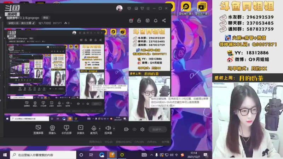Toggle the 麦克风 microphone
283x159 pixels.
pos(94,129)
